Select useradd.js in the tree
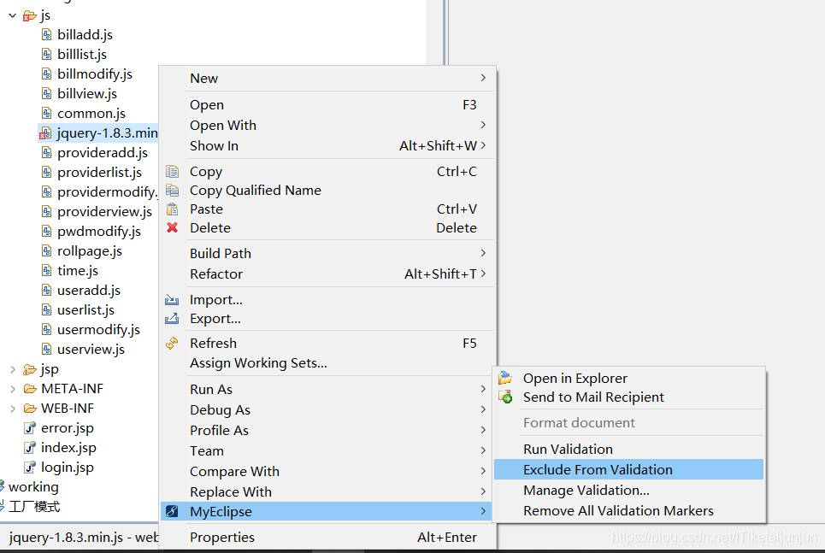The height and width of the screenshot is (553, 825). 89,291
